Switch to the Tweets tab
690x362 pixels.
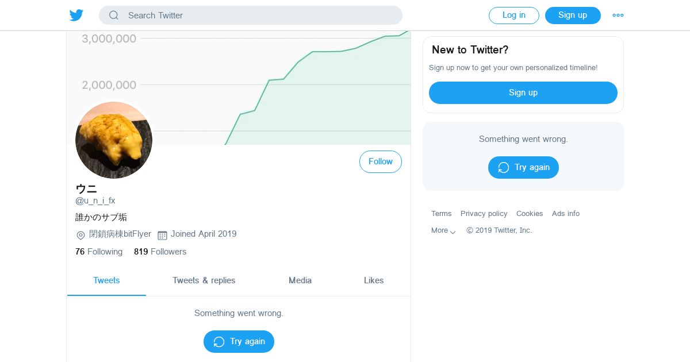(x=106, y=280)
